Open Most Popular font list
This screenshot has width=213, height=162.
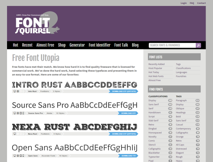155,68
